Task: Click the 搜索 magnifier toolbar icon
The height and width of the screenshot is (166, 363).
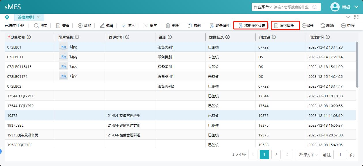Action: pos(36,26)
